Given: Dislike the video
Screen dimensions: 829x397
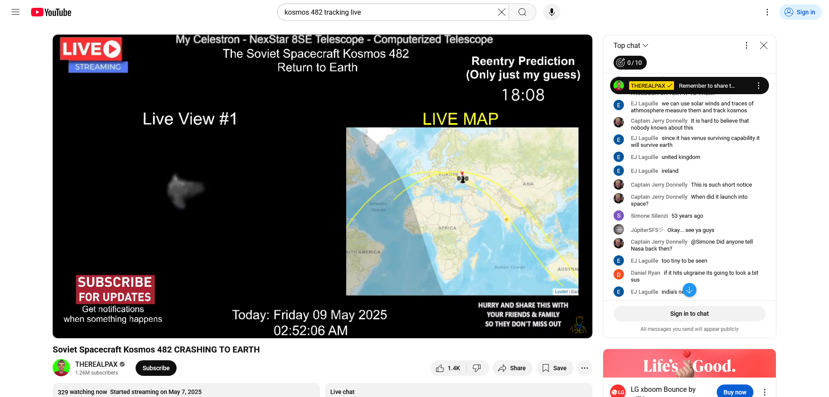Looking at the screenshot, I should [x=477, y=368].
